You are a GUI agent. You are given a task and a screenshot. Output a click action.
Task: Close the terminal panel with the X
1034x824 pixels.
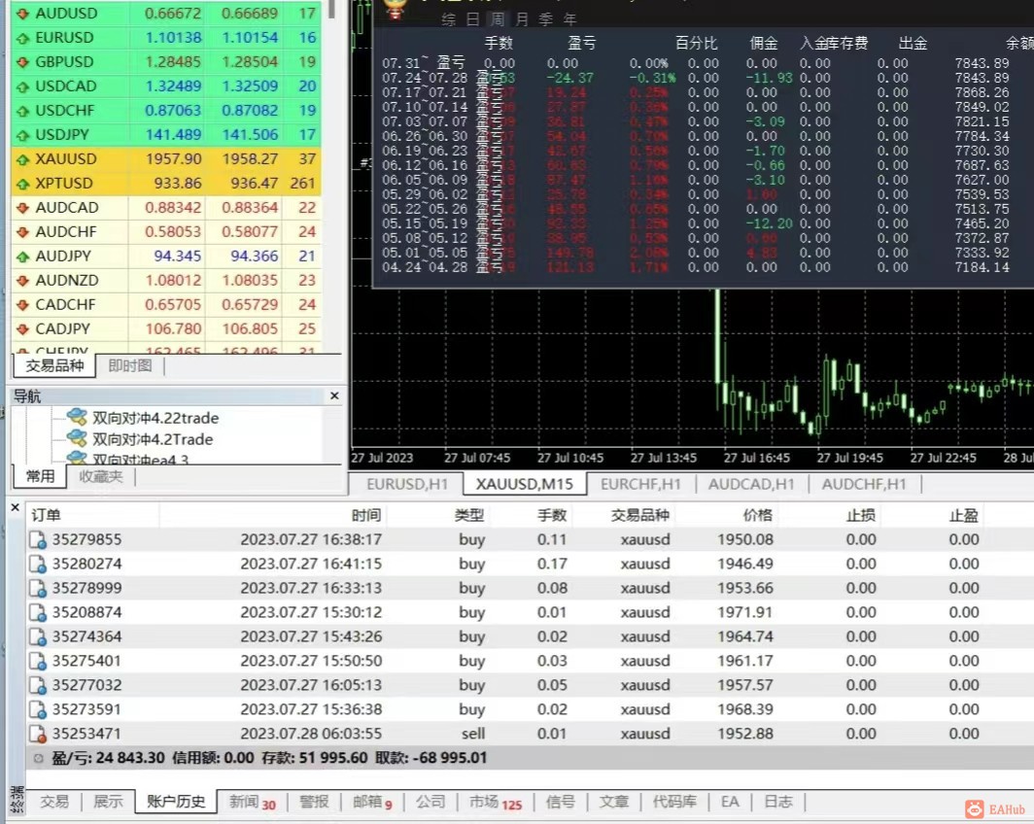point(16,507)
